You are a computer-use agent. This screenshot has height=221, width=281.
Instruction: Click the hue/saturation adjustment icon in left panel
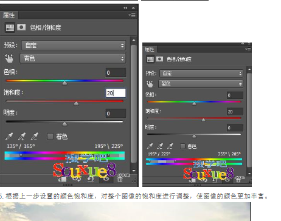coord(10,27)
